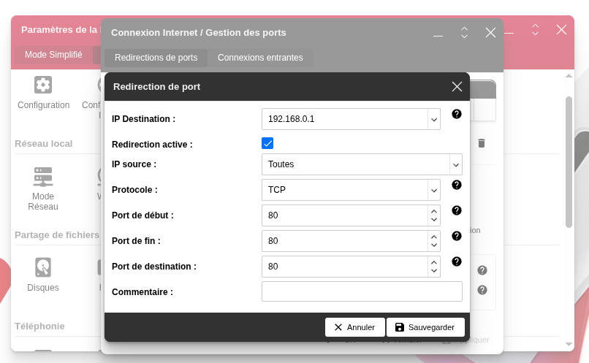Screen dimensions: 589x363
Task: Increase the Port de début value
Action: tap(434, 211)
